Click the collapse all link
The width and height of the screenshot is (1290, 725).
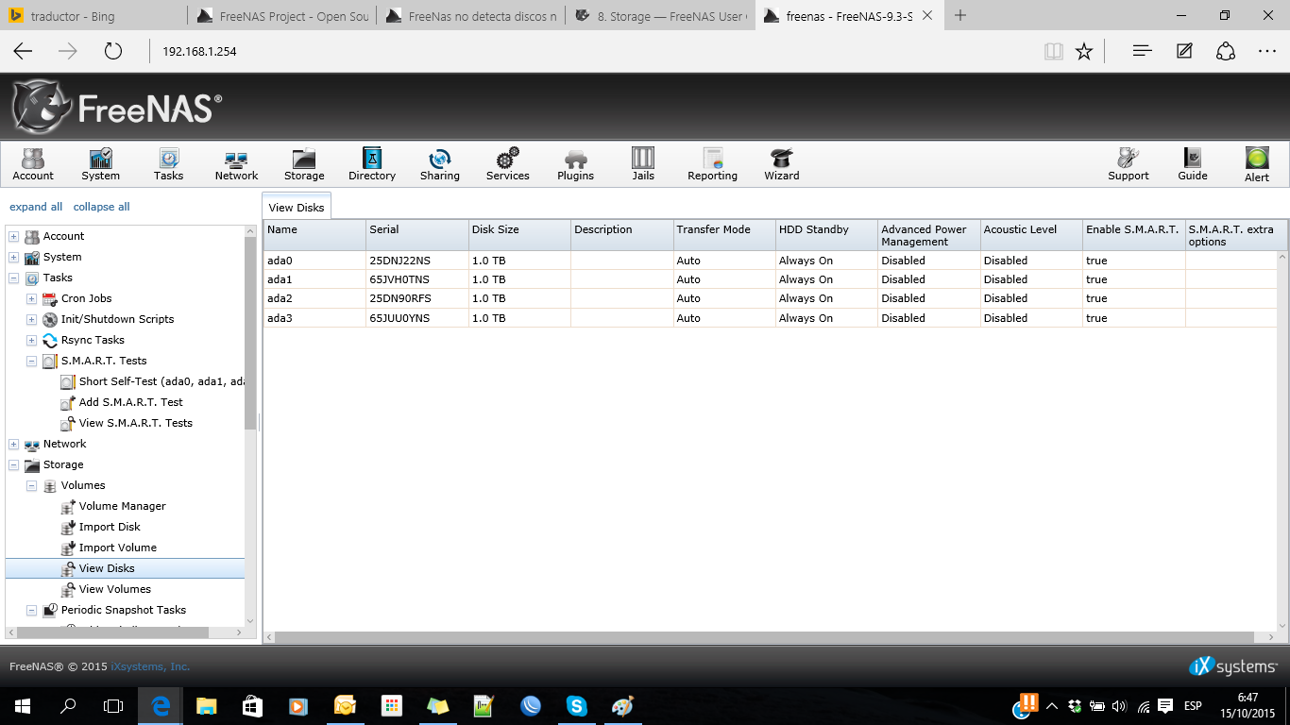[x=101, y=207]
